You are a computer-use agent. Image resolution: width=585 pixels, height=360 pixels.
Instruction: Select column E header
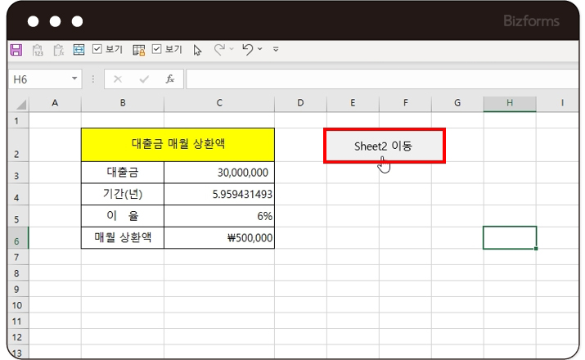click(353, 103)
